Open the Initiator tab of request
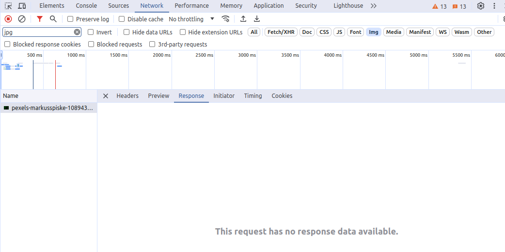The height and width of the screenshot is (252, 505). point(224,95)
